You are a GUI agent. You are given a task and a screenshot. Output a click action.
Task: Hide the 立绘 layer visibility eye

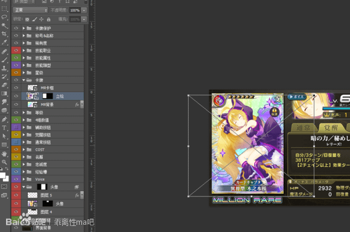(16, 96)
